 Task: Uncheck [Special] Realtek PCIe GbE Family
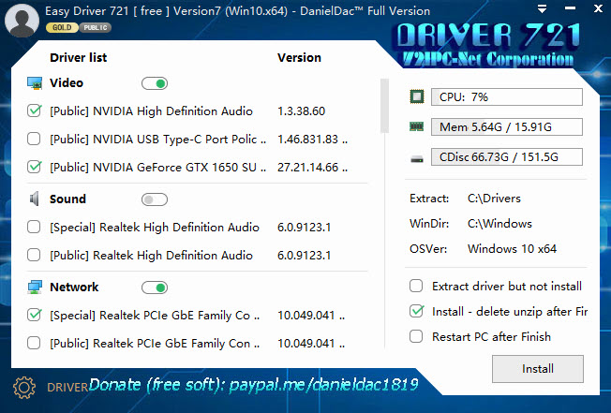[34, 315]
